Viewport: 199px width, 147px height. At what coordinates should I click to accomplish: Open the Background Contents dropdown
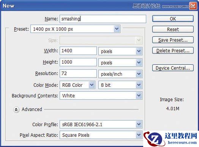click(x=101, y=95)
